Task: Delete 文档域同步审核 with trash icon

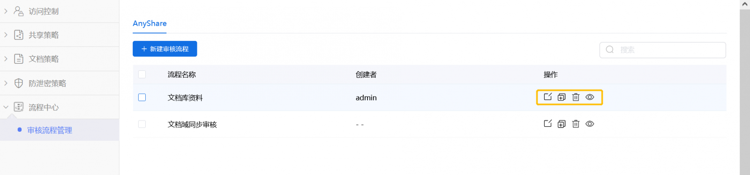Action: [576, 124]
